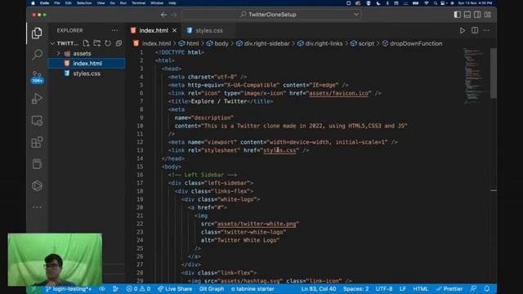Select div.right-sidebar breadcrumb

click(266, 43)
